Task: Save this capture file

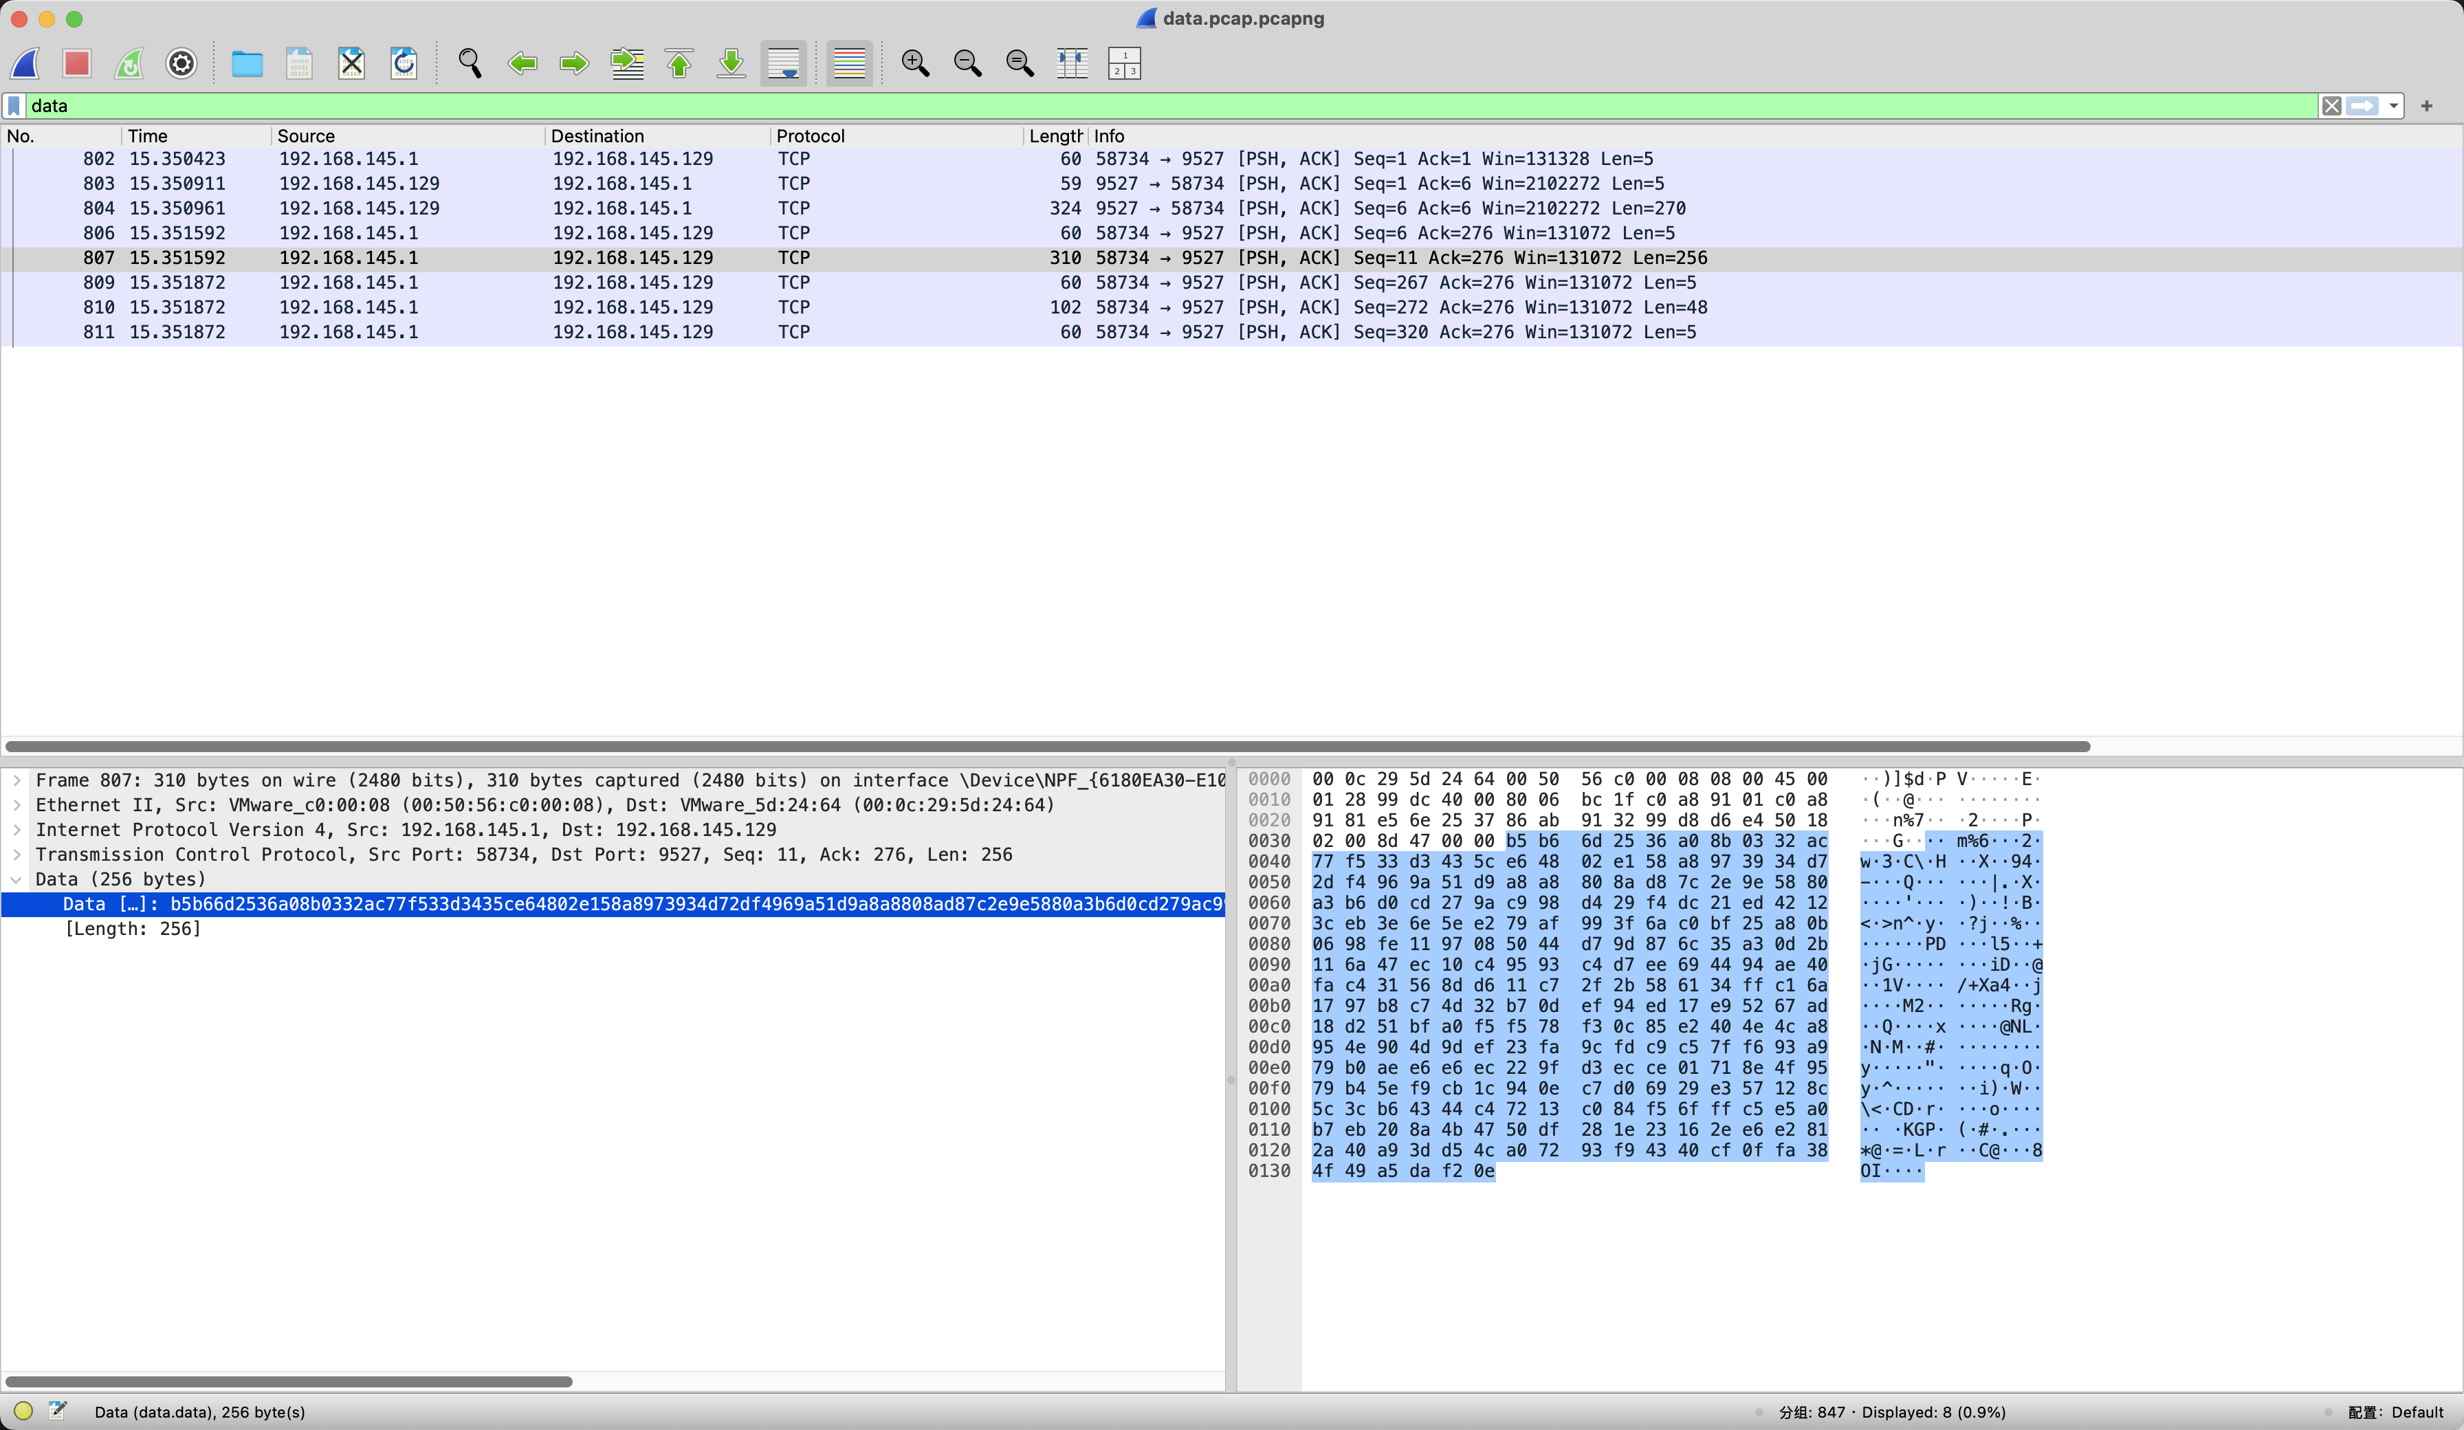Action: coord(299,63)
